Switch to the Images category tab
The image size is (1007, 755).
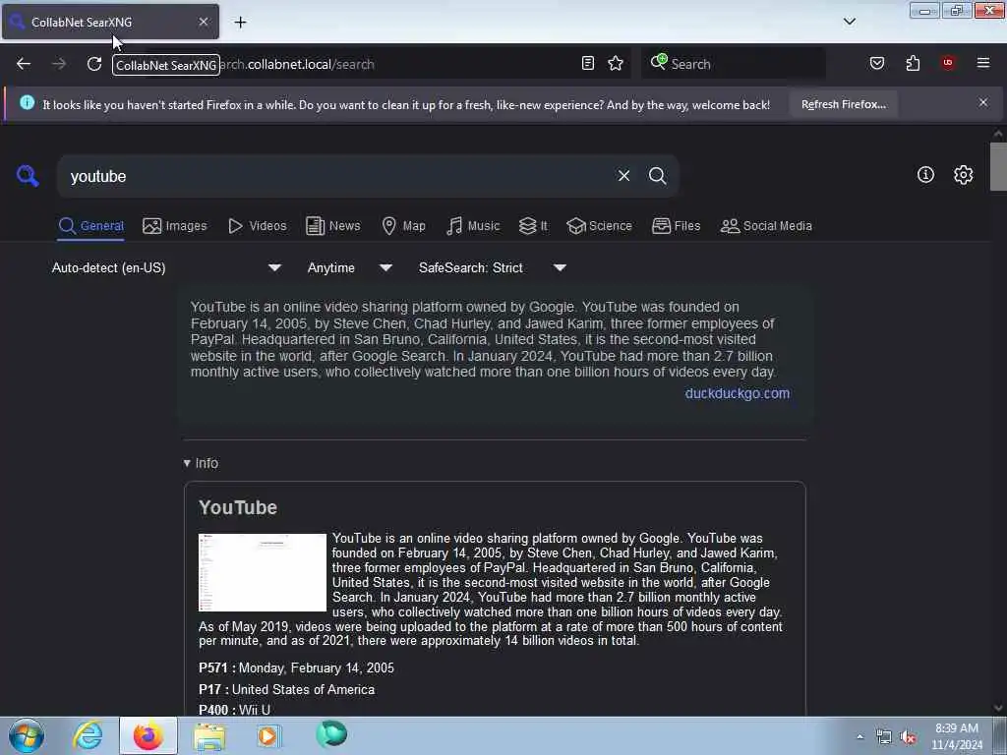coord(175,226)
